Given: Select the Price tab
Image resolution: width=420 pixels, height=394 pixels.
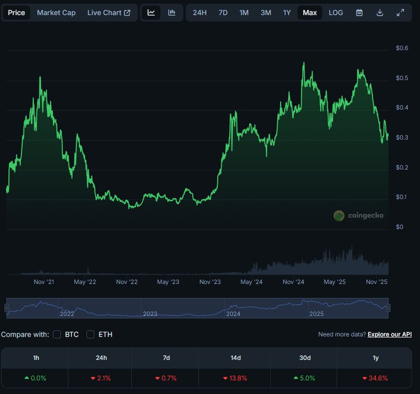Looking at the screenshot, I should (16, 13).
